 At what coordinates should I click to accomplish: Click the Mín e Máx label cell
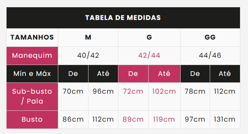[x=32, y=74]
